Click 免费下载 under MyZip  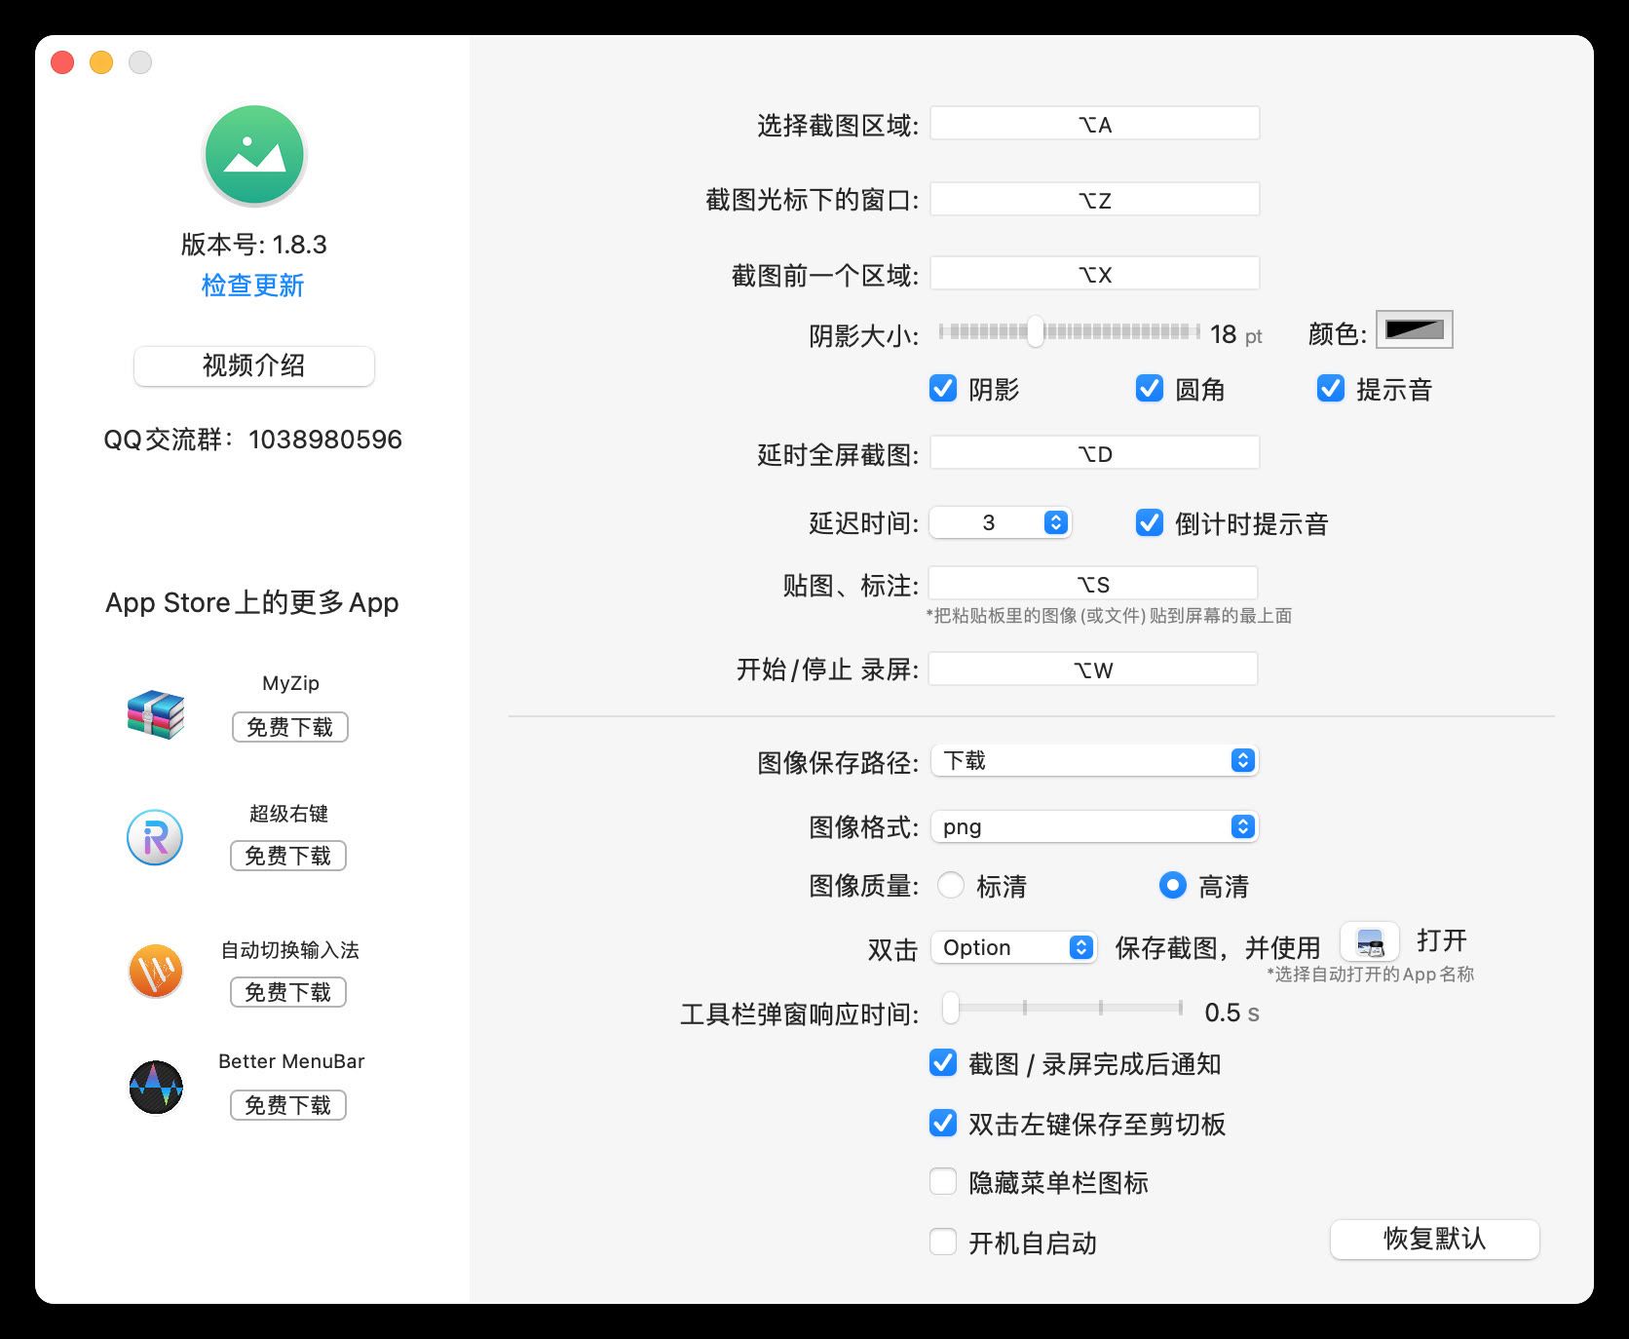click(290, 727)
